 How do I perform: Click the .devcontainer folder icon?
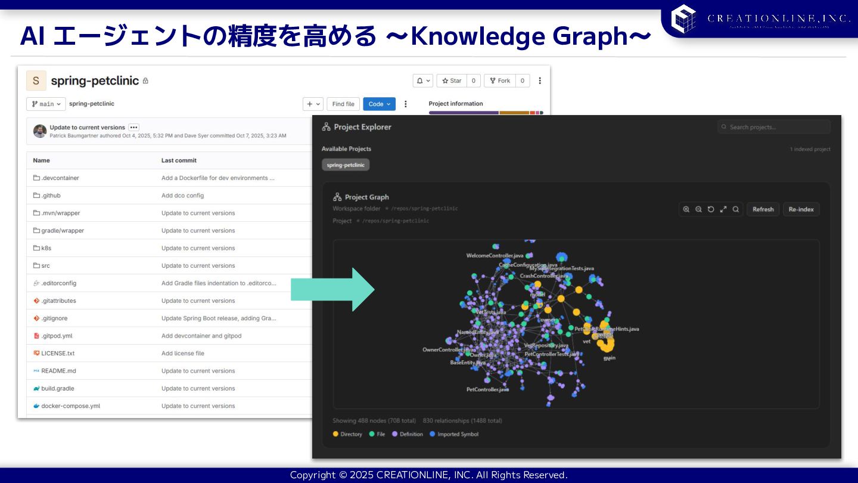[x=36, y=178]
